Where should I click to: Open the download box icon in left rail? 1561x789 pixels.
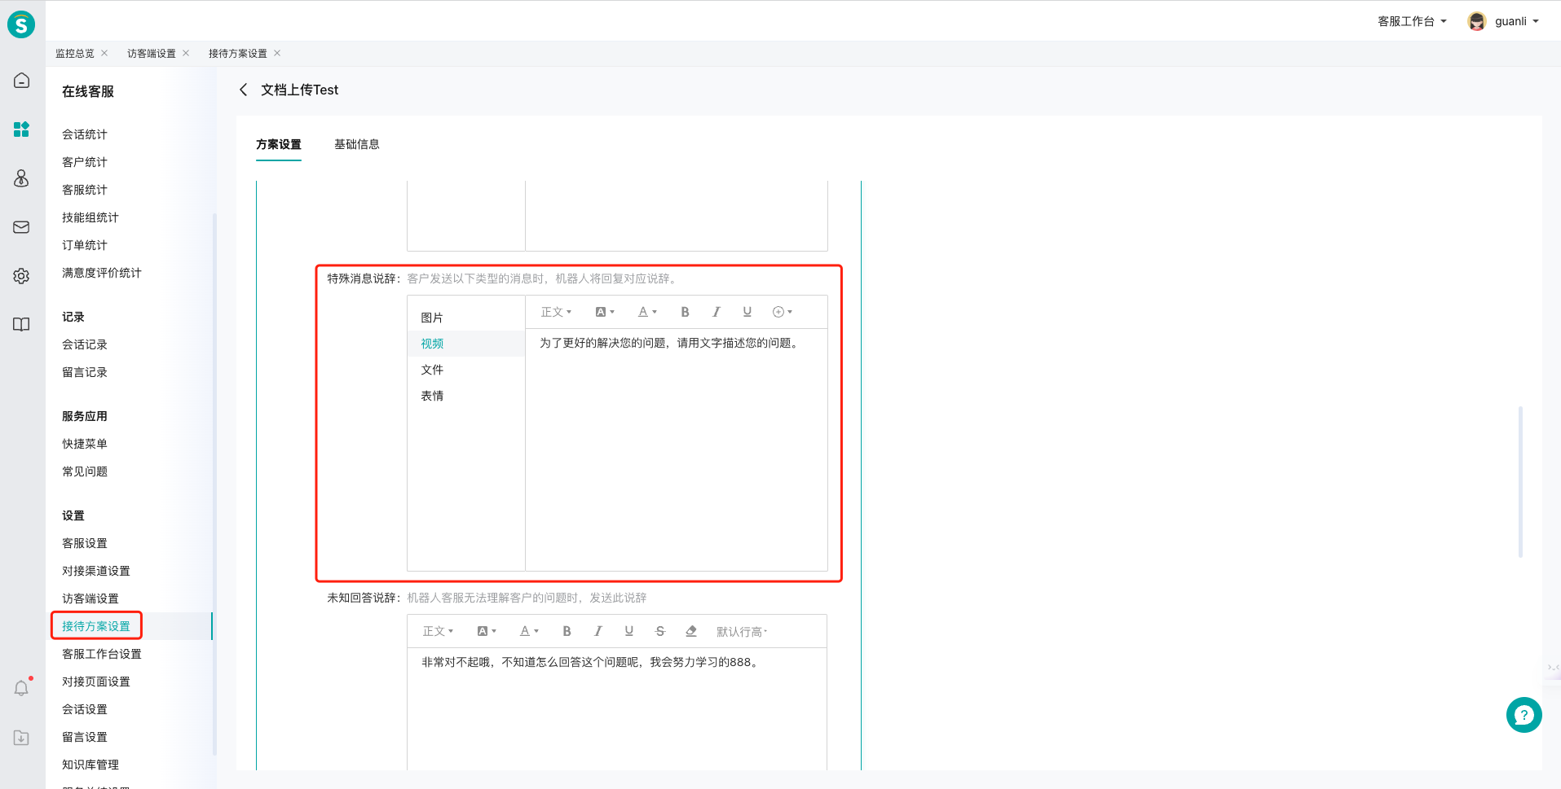[21, 738]
